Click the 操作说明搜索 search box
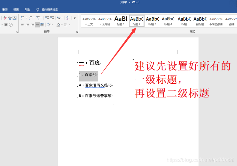 pyautogui.click(x=50, y=10)
